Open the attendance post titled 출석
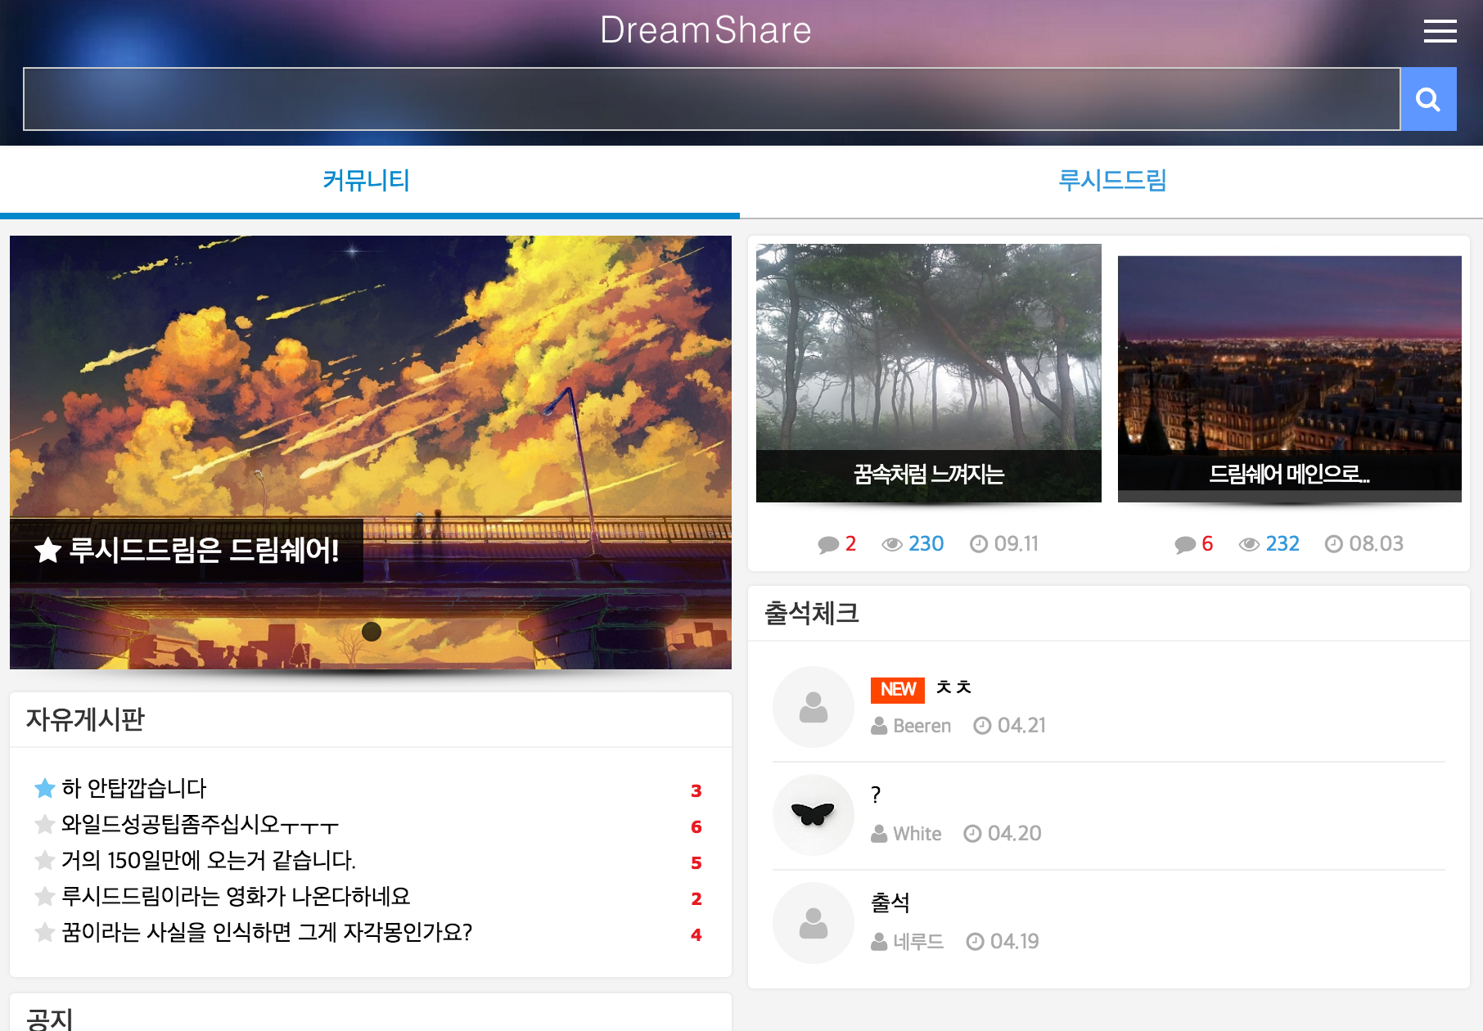The width and height of the screenshot is (1483, 1031). click(890, 903)
